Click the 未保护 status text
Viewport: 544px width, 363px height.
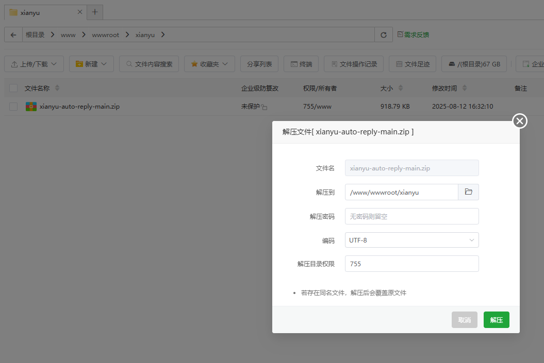click(x=251, y=107)
